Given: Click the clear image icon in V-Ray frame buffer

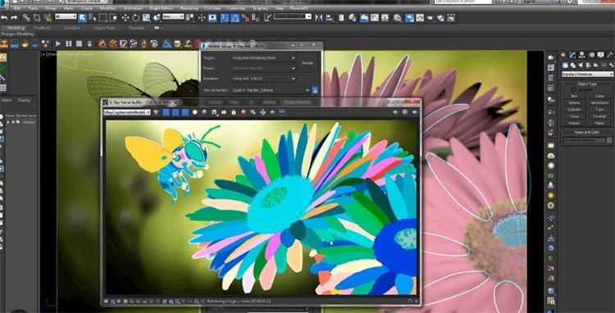Looking at the screenshot, I should pos(244,112).
